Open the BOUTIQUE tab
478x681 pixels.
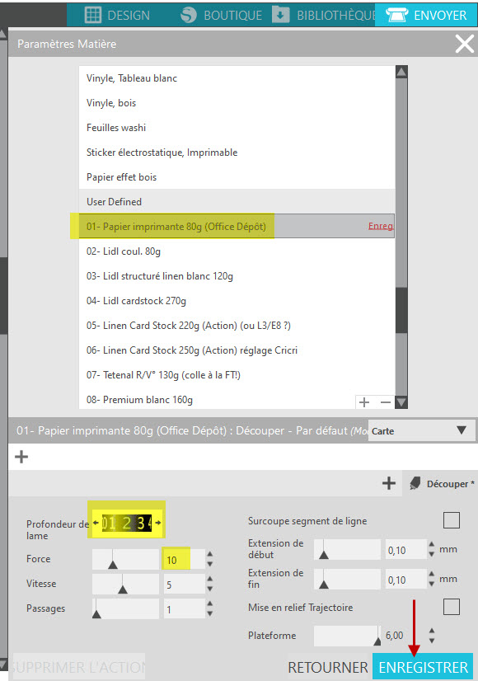click(x=222, y=15)
